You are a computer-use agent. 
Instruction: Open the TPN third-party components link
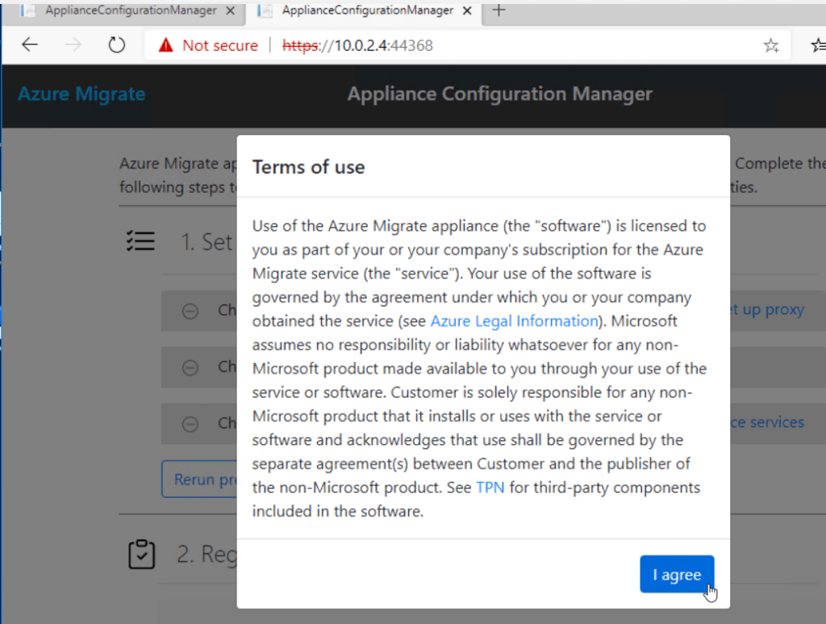[x=490, y=488]
